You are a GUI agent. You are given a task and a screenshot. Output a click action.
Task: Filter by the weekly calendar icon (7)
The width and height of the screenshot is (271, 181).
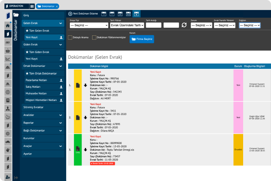tap(112, 14)
